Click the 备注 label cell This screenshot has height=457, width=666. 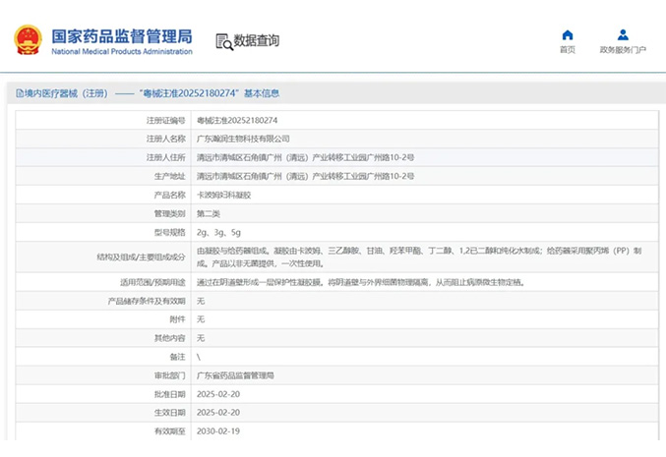103,357
